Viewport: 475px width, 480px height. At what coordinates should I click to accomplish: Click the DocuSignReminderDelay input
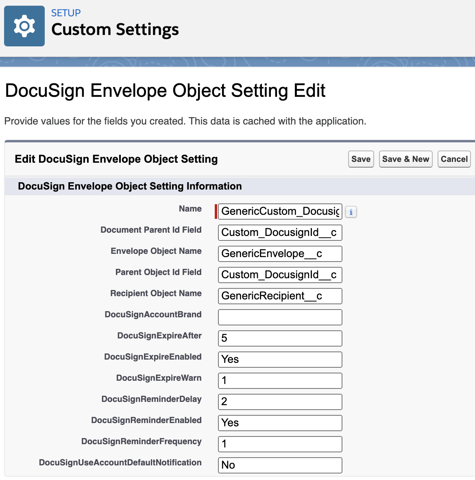coord(280,401)
